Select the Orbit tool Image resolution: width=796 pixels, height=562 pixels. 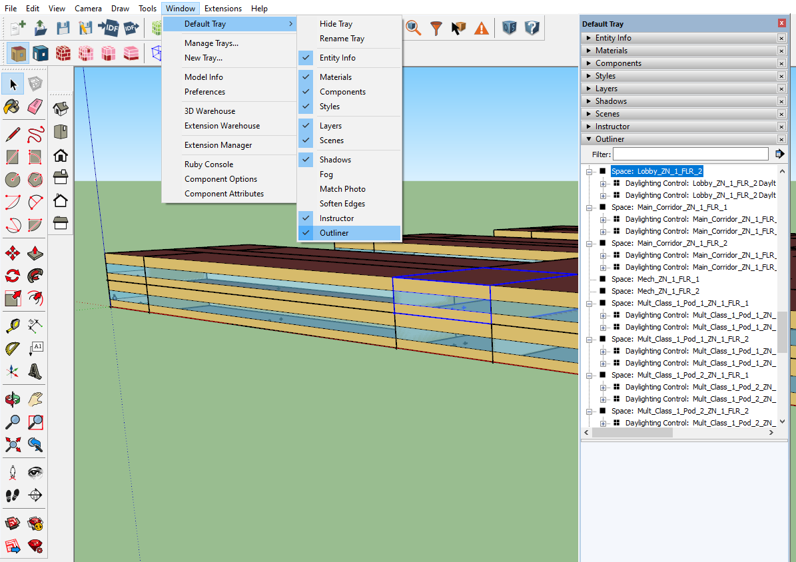coord(12,398)
